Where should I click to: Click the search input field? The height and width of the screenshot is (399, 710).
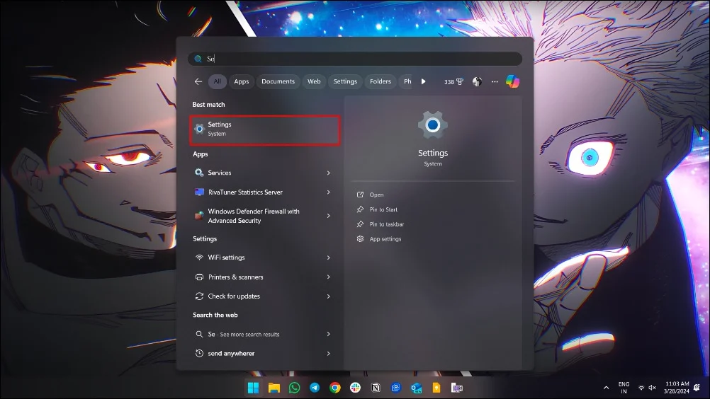click(x=355, y=59)
